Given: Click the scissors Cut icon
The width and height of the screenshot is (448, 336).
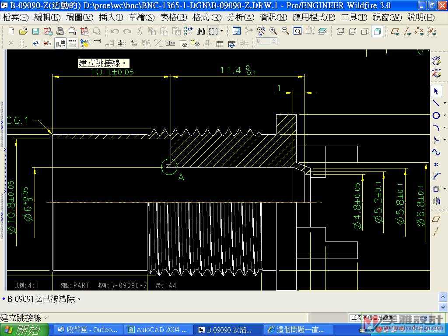Looking at the screenshot, I should (140, 31).
